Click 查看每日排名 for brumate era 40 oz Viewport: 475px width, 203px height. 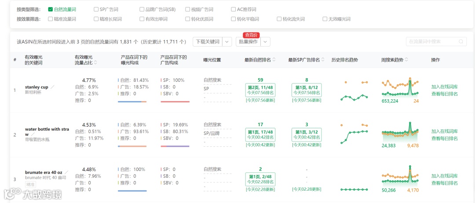444,183
